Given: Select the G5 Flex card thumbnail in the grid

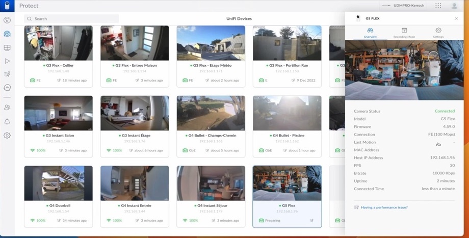Looking at the screenshot, I should tap(287, 183).
